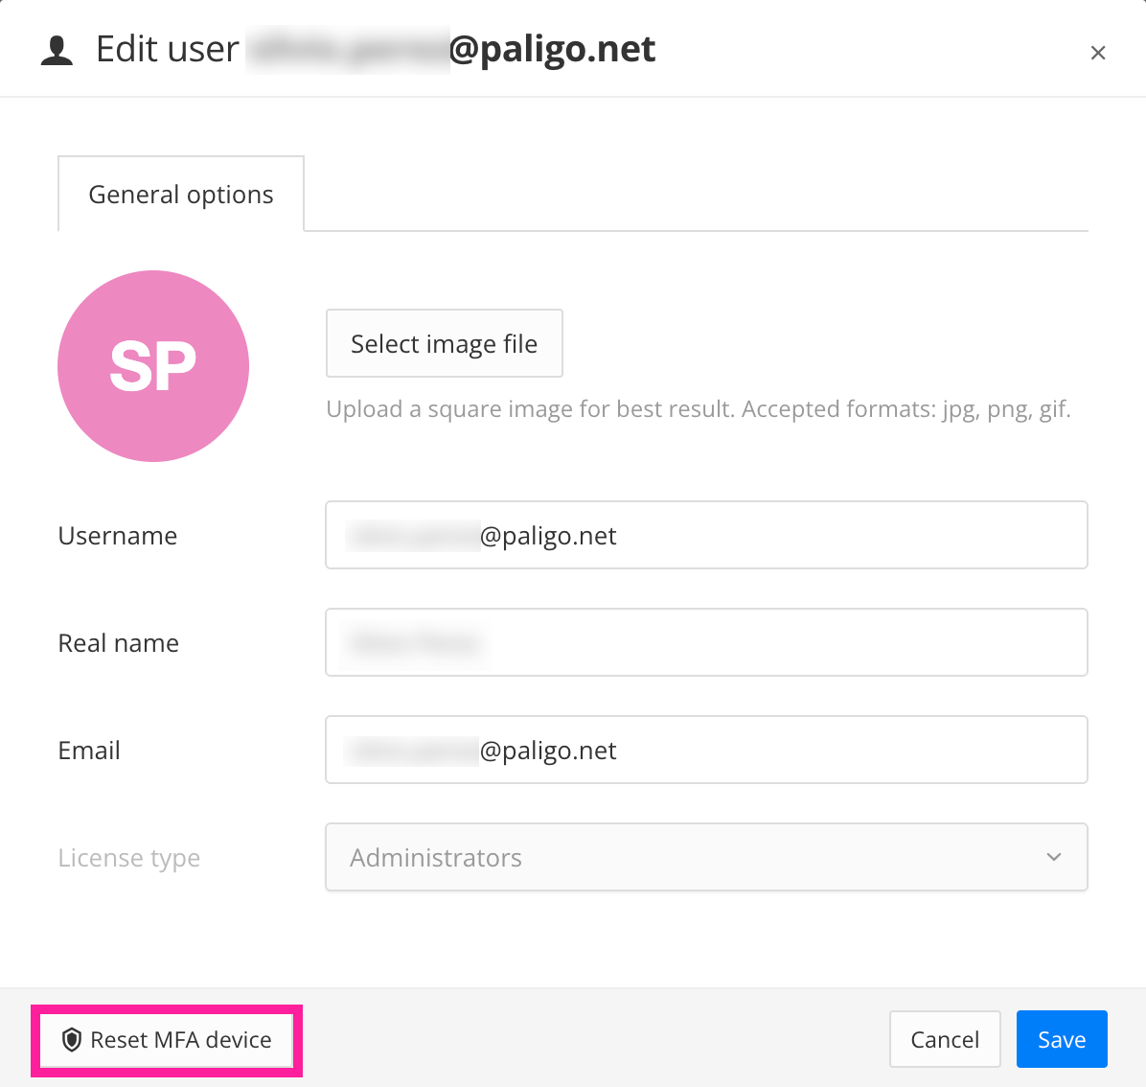Viewport: 1146px width, 1087px height.
Task: Switch to the General options tab
Action: click(x=180, y=194)
